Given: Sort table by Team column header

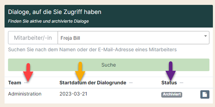Looking at the screenshot, I should [x=15, y=83].
